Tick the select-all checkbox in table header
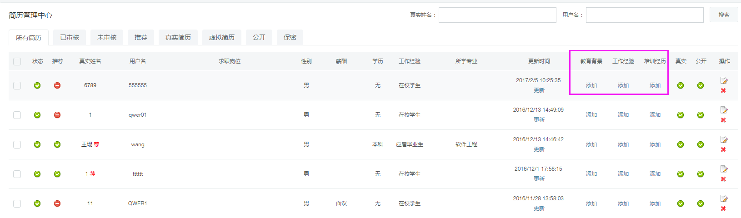Viewport: 741px width, 218px height. click(x=17, y=61)
